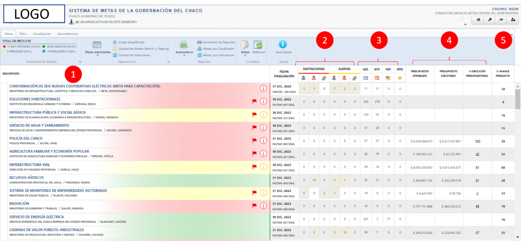Open Generador de Reportes
Image resolution: width=521 pixels, height=247 pixels.
(216, 42)
